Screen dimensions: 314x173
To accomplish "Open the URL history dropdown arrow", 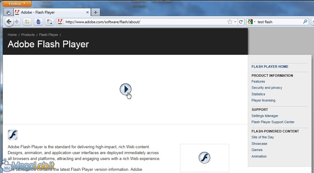I will click(235, 22).
